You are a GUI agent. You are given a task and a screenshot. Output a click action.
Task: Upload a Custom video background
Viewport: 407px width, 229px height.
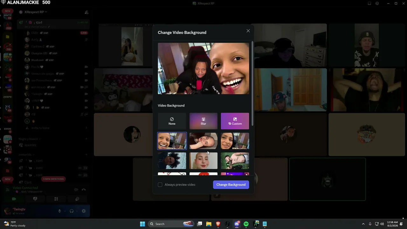coord(235,121)
